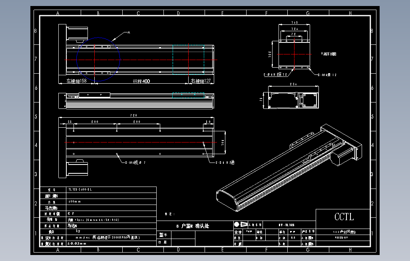Select the Omron sensor specification text
Viewport: 410px width, 261px height.
point(94,220)
